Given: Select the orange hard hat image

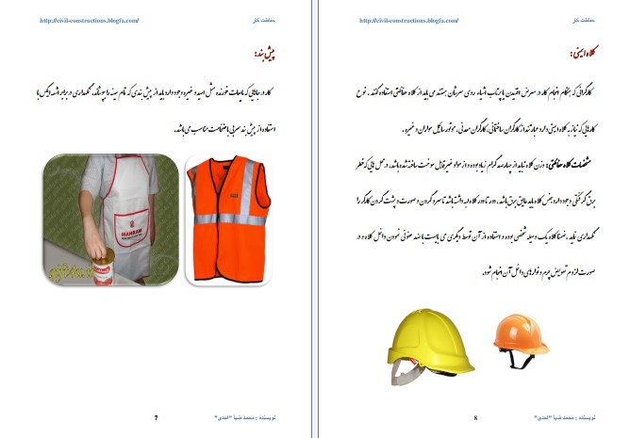Looking at the screenshot, I should [521, 341].
